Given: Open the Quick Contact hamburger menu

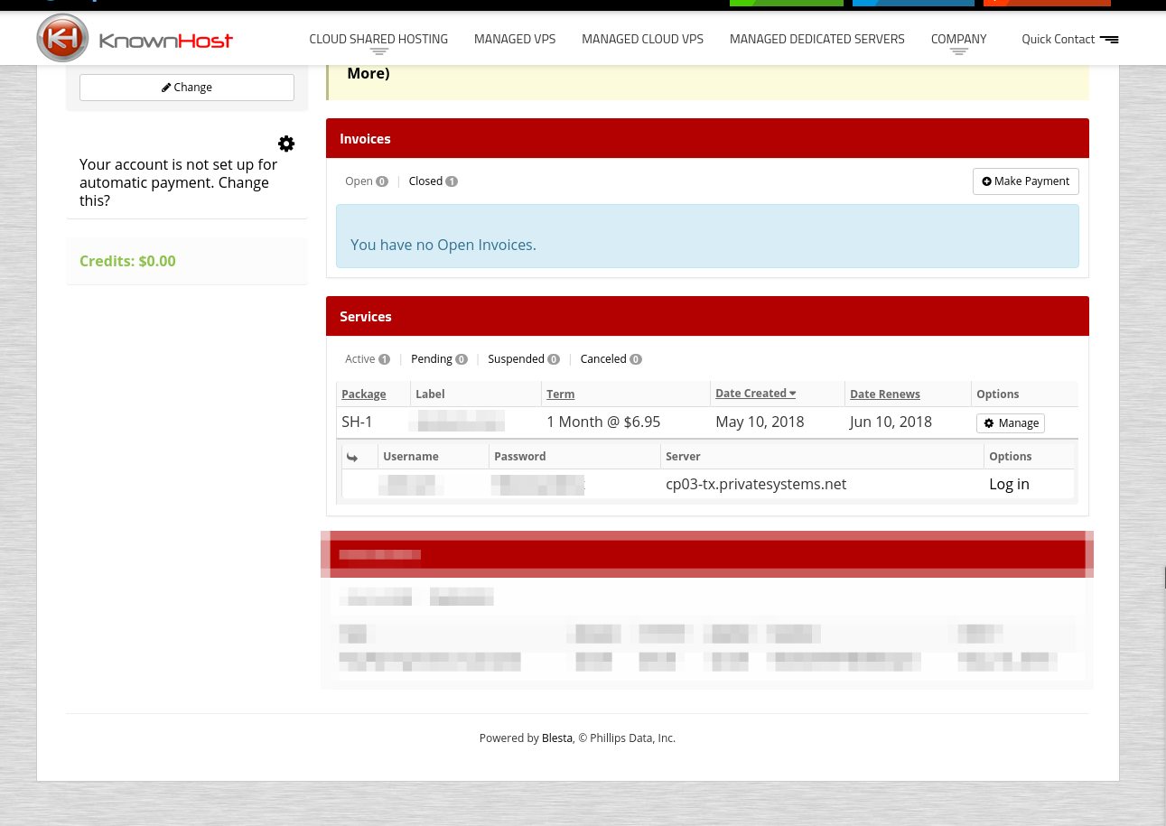Looking at the screenshot, I should (x=1108, y=40).
